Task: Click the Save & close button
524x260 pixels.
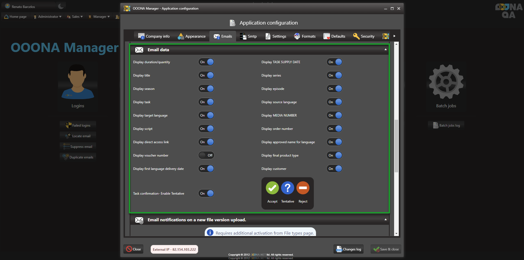Action: (386, 249)
